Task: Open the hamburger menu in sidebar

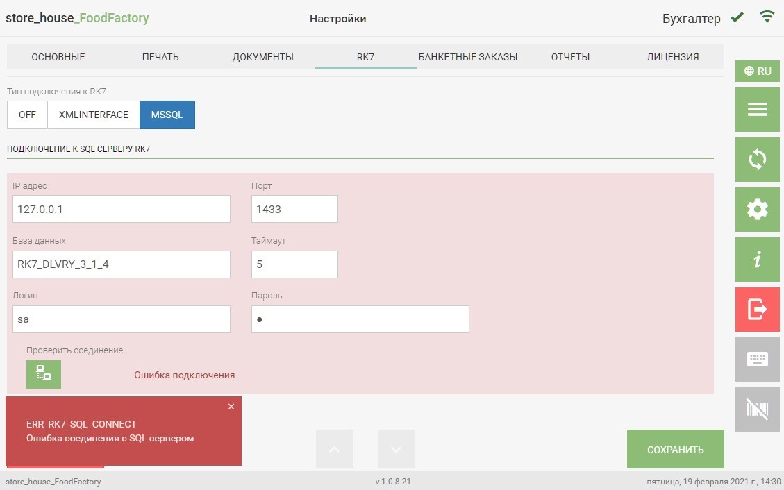Action: pos(757,110)
